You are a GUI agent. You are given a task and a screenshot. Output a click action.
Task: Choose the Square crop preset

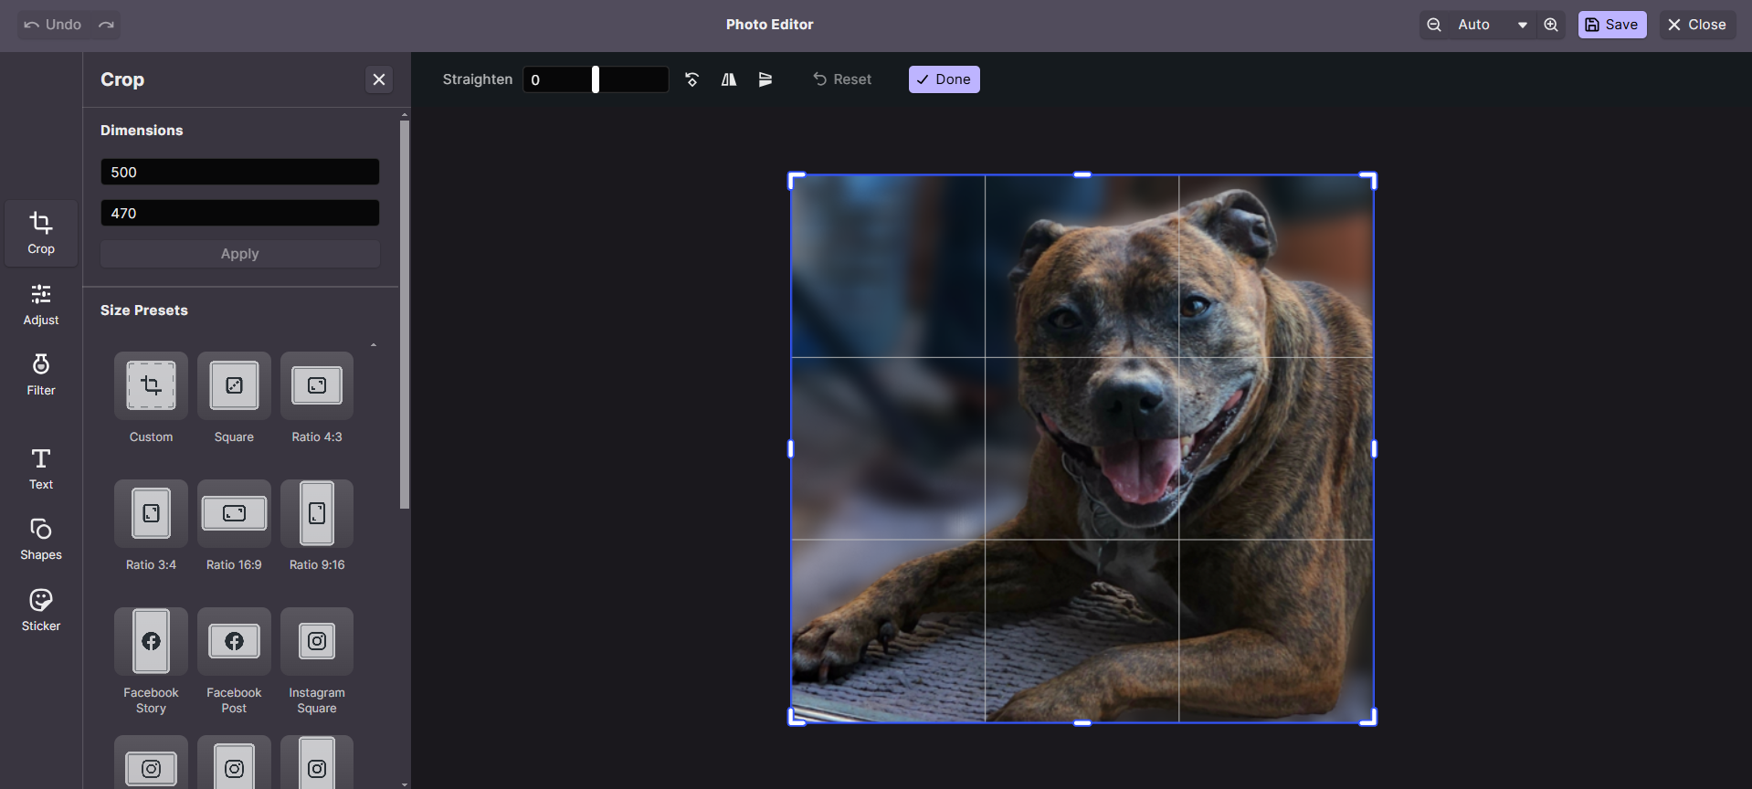pos(234,386)
